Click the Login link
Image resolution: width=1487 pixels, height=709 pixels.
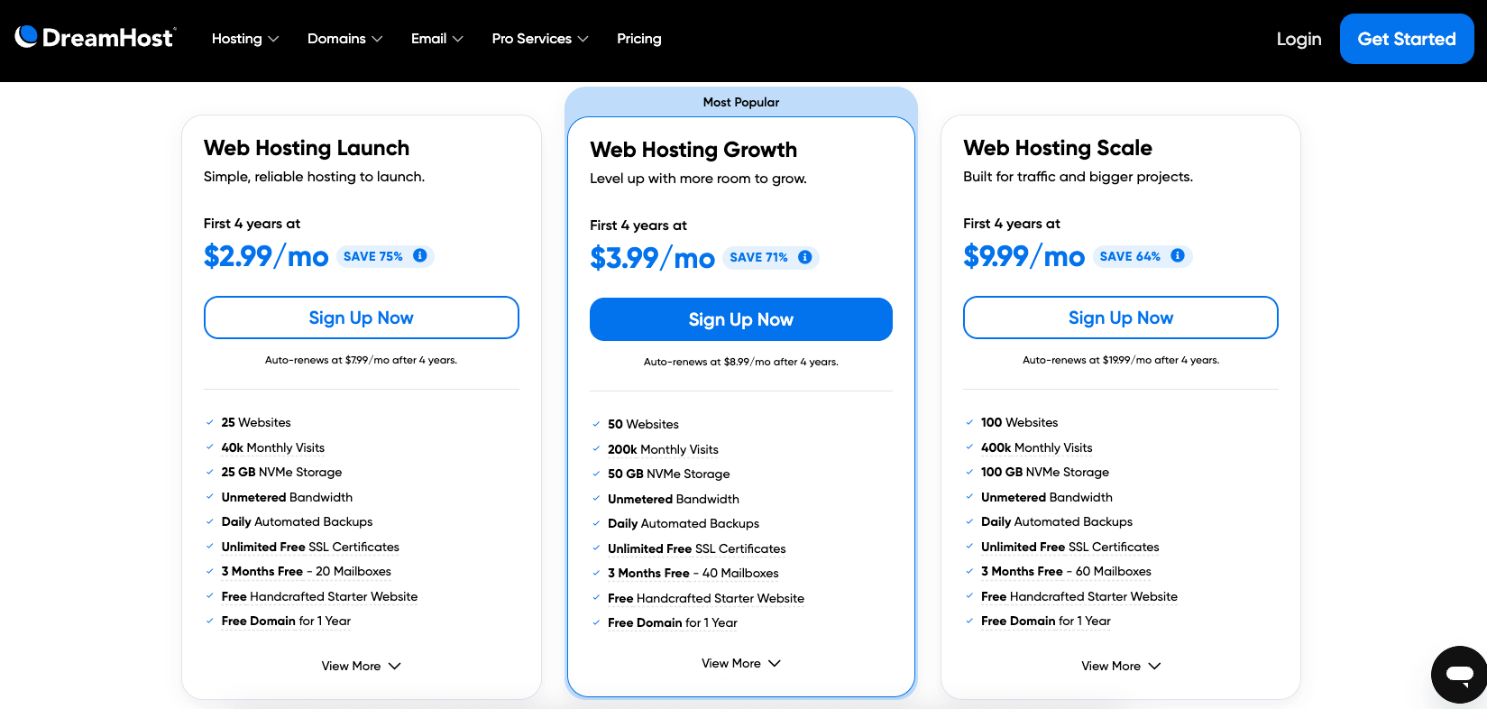pos(1299,39)
